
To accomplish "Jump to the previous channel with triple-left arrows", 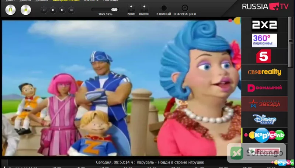I will point(44,10).
